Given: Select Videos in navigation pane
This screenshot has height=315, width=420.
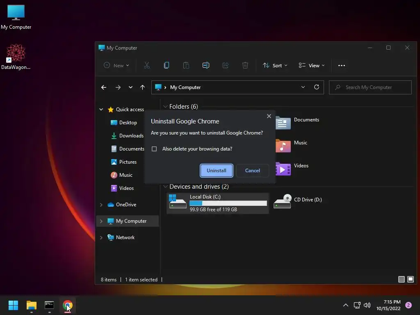Looking at the screenshot, I should 122,188.
